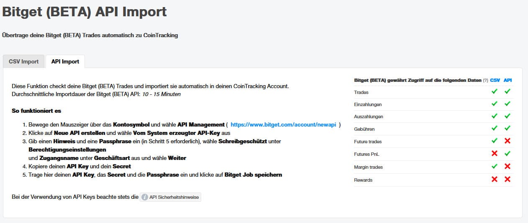
Task: Click the Futures PnL row label
Action: 367,154
